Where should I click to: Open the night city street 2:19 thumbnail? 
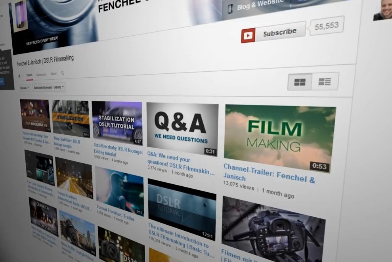pos(74,178)
